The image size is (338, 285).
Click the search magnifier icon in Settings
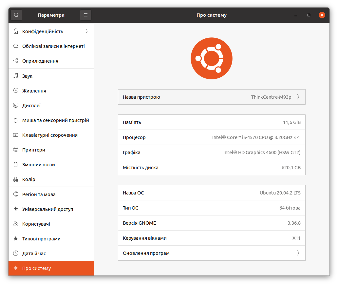(16, 15)
